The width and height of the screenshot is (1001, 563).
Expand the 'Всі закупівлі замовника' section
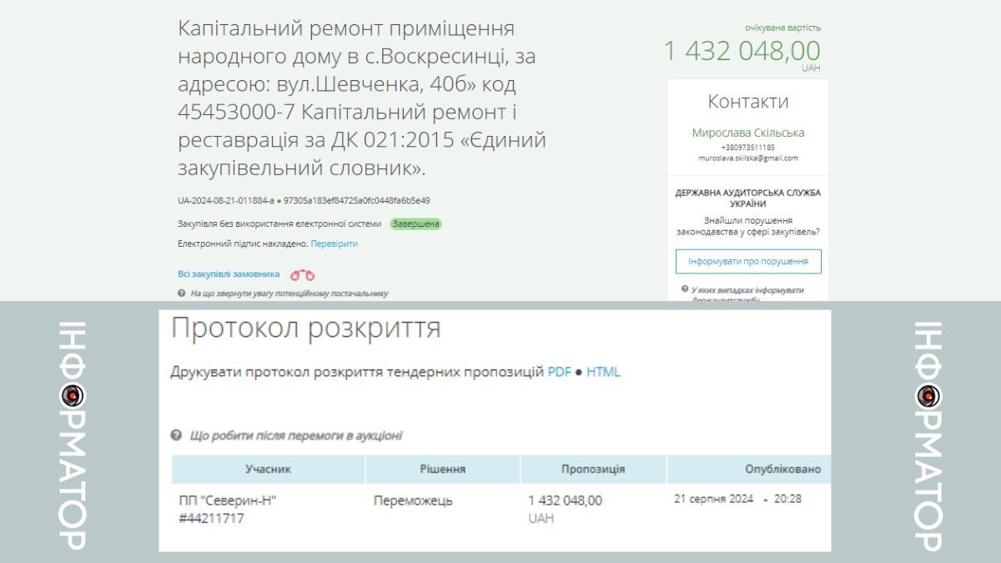pyautogui.click(x=228, y=274)
